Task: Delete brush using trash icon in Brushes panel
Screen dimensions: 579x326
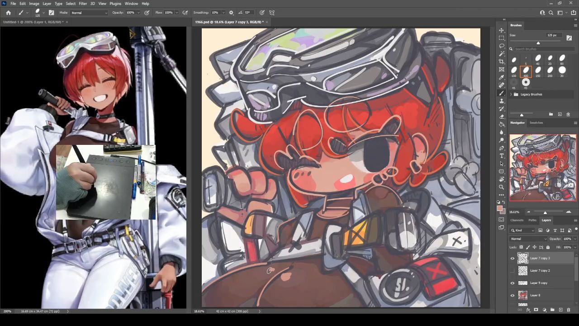Action: pyautogui.click(x=569, y=114)
